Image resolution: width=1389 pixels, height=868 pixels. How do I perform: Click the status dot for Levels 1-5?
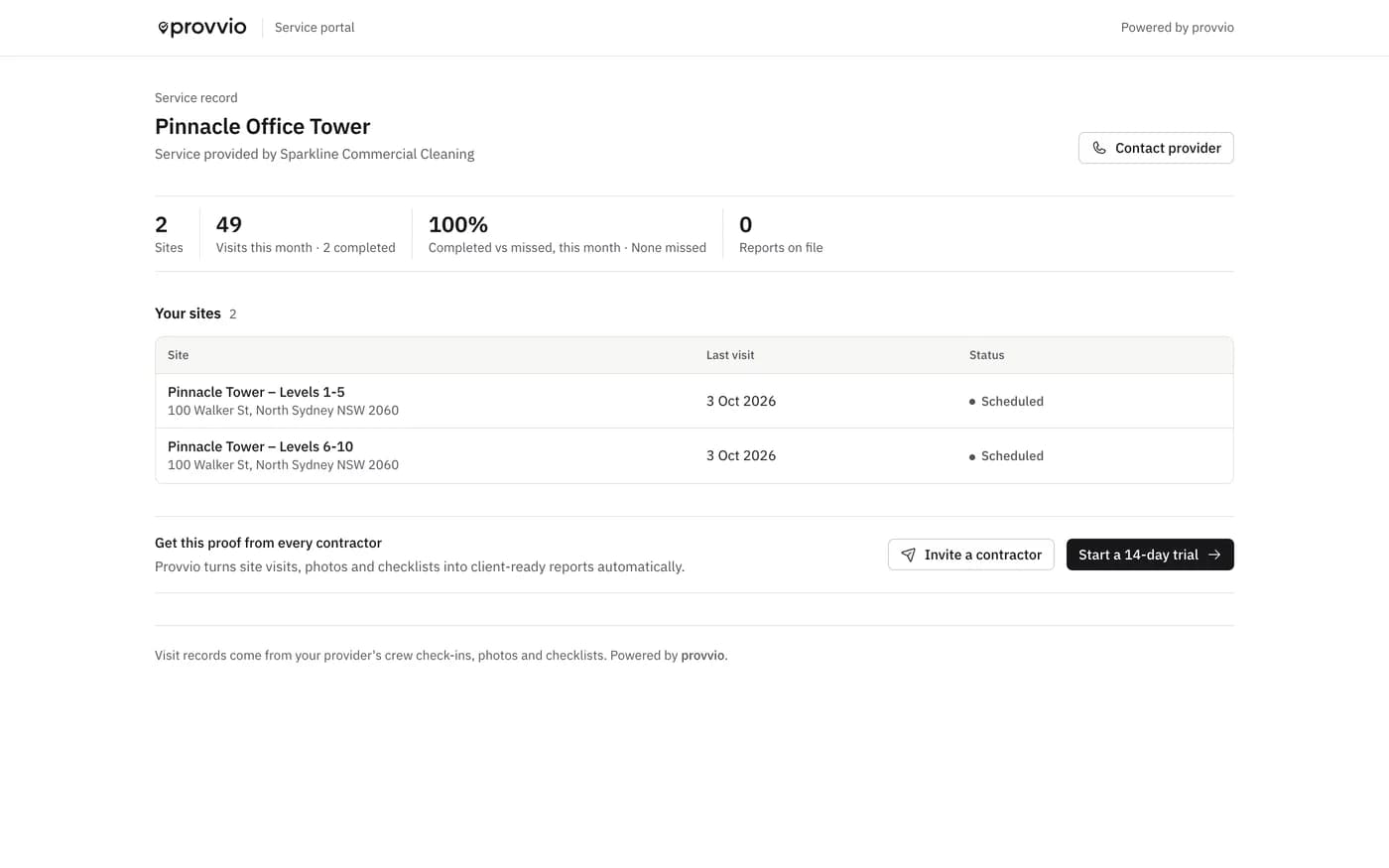pos(972,402)
